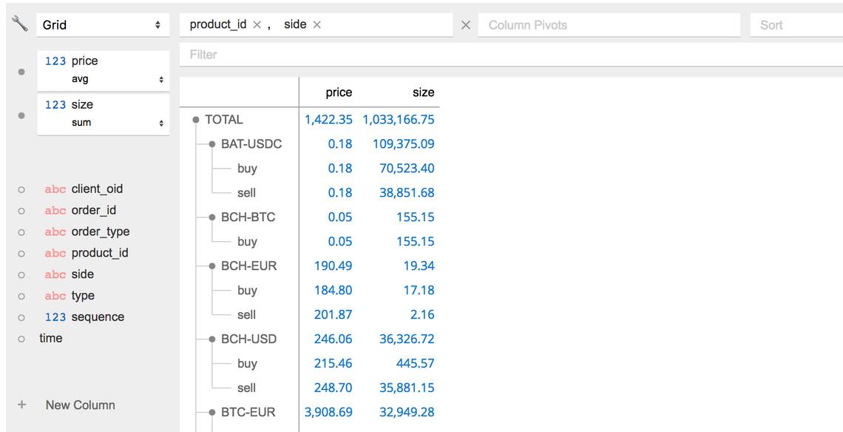Click the Sort field

(x=796, y=25)
